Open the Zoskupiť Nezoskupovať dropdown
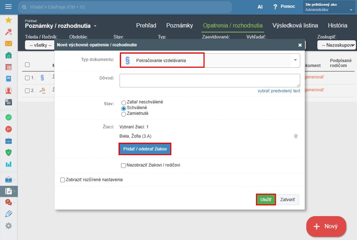Screen dimensions: 357x240 click(x=336, y=45)
